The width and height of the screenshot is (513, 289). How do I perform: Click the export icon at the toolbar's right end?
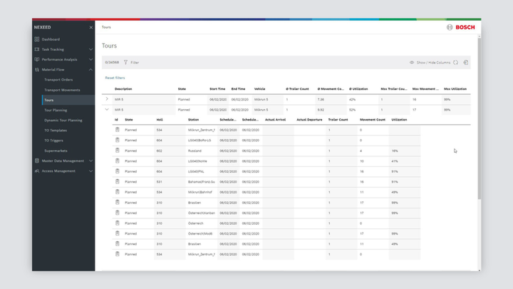(465, 63)
